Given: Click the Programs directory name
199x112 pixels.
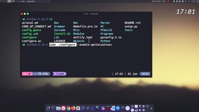Looking at the screenshot, I should click(107, 34).
